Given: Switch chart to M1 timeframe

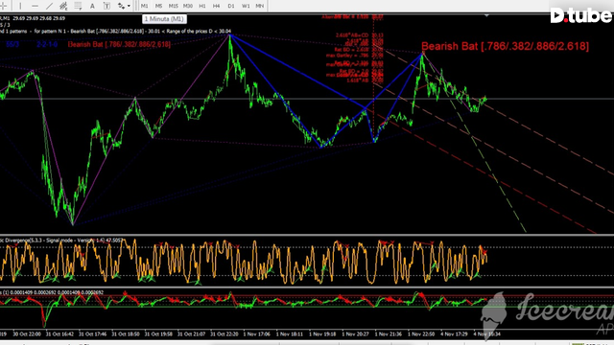Looking at the screenshot, I should pyautogui.click(x=145, y=6).
